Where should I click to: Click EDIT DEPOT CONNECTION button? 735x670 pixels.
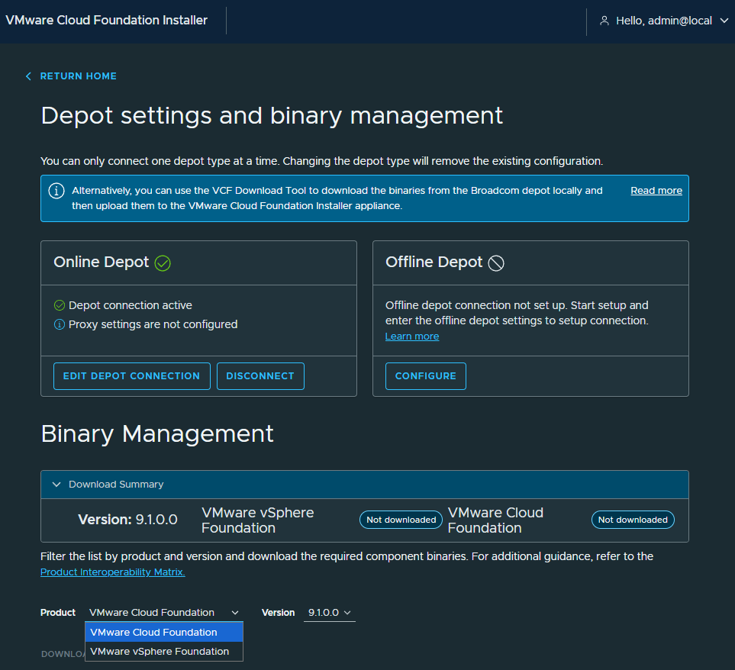point(132,376)
